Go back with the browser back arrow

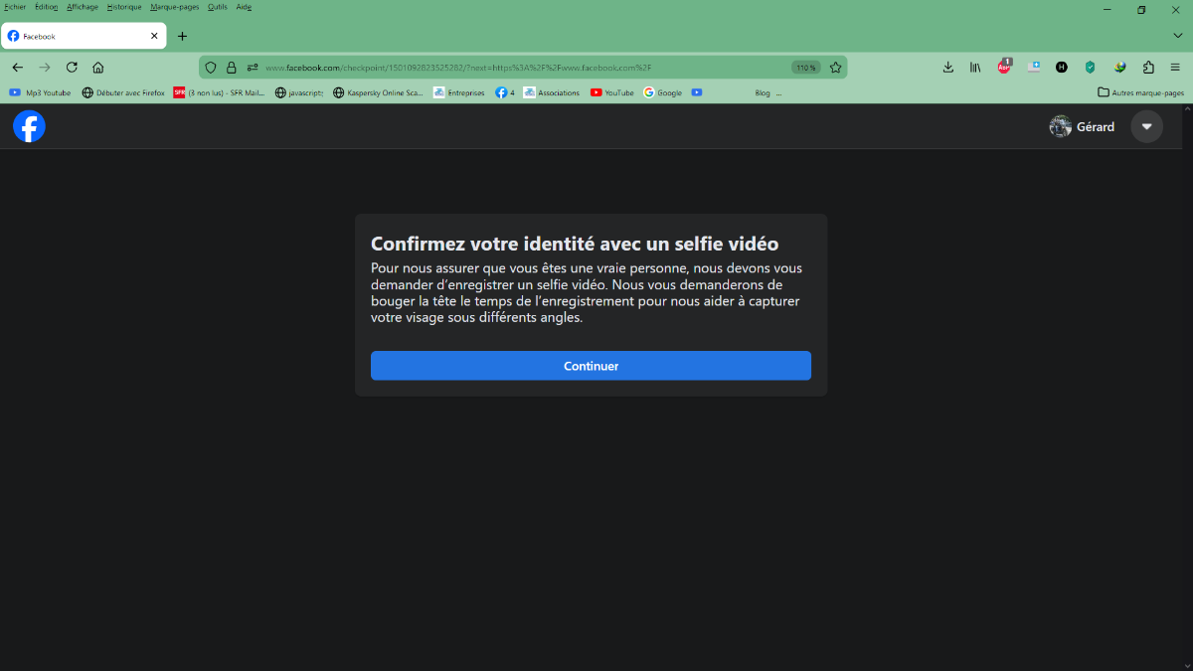coord(17,68)
